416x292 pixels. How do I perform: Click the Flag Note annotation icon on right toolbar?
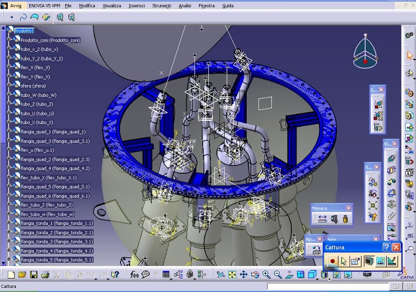coord(410,249)
